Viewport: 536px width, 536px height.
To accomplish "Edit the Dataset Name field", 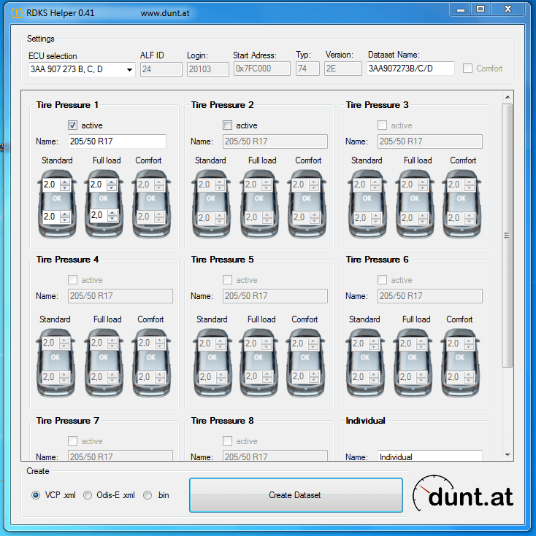I will (410, 69).
